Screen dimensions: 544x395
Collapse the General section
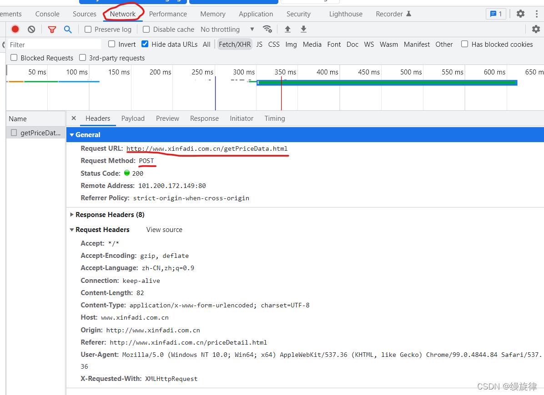(72, 135)
